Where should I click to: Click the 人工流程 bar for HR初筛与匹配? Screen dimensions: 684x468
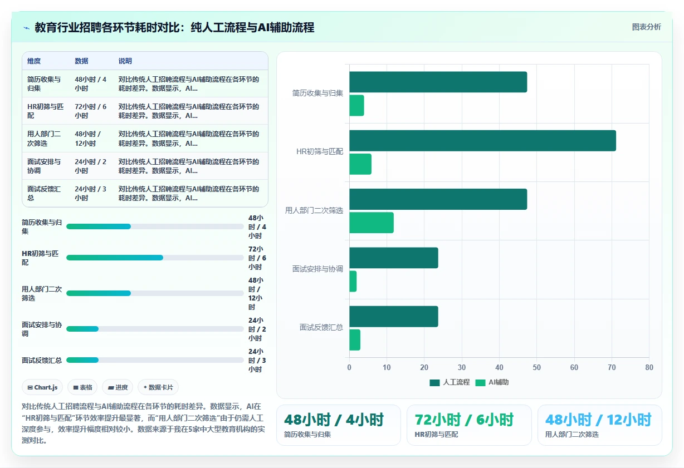coord(482,141)
